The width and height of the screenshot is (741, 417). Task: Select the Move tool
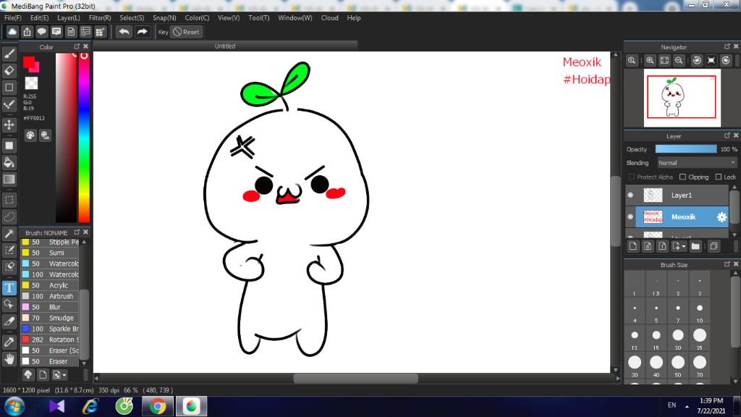[x=9, y=125]
